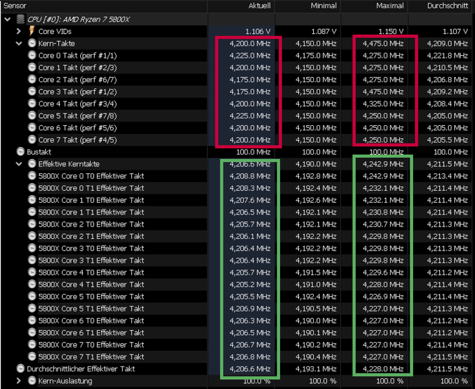Click the icon of 5800X Core 3 T0 Effektiver Takt
475x389 pixels.
32,248
